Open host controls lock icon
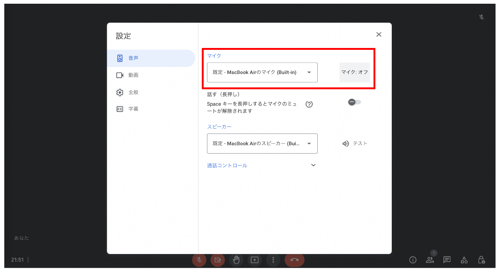The image size is (500, 270). (481, 260)
